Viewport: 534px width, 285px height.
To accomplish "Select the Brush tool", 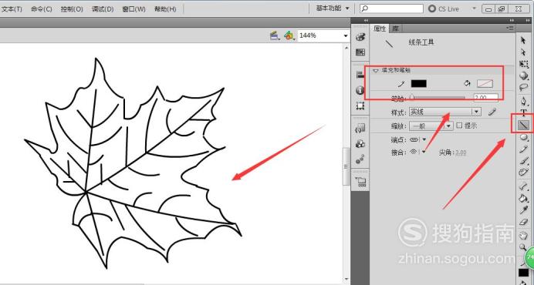I will [523, 161].
